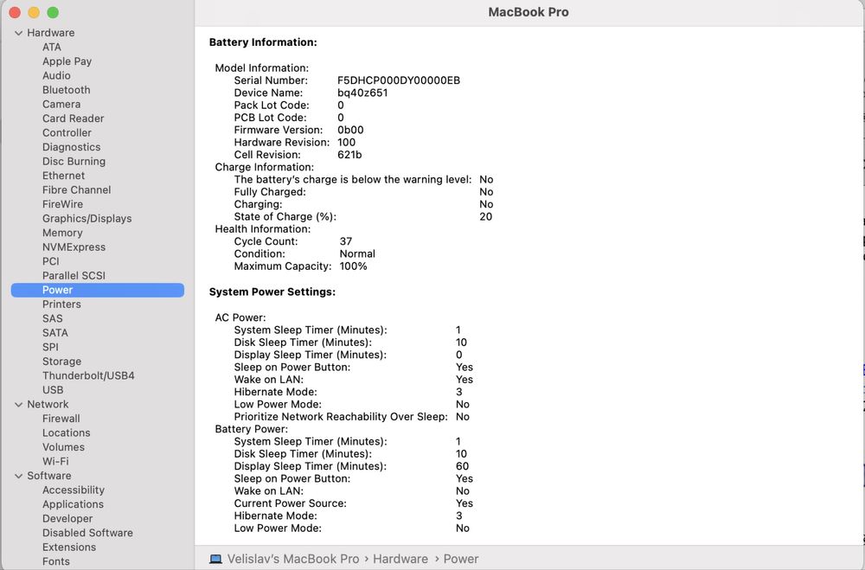Open Firewall under Network
Viewport: 865px width, 570px height.
pyautogui.click(x=61, y=419)
